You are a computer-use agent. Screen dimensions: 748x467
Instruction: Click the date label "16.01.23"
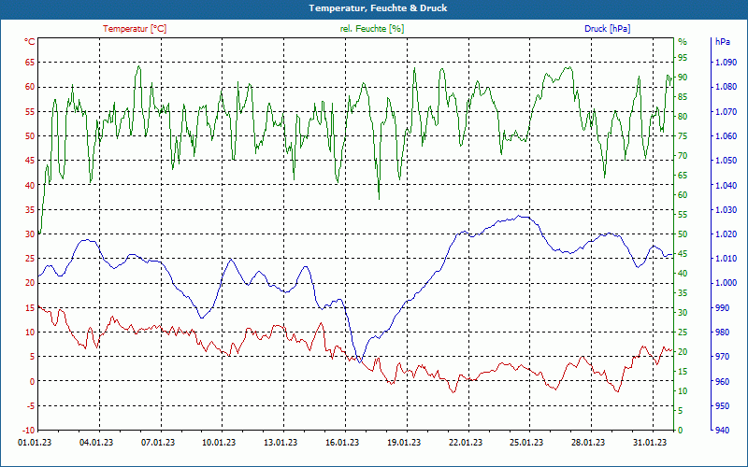[x=342, y=442]
